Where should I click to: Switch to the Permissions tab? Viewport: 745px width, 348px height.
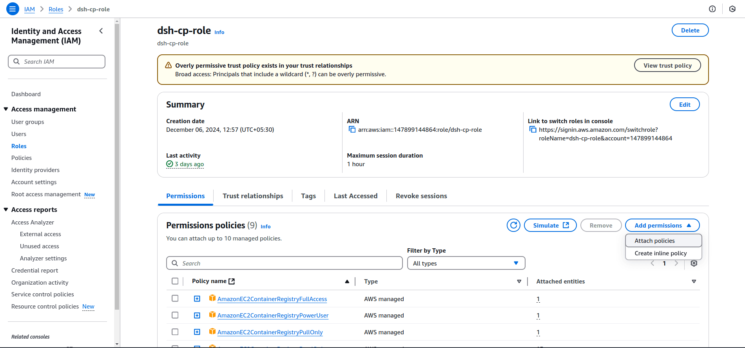(185, 196)
